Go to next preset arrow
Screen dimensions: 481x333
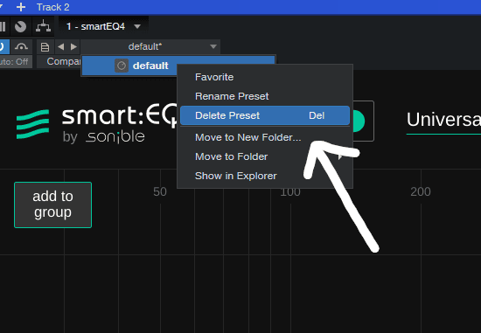pos(73,46)
